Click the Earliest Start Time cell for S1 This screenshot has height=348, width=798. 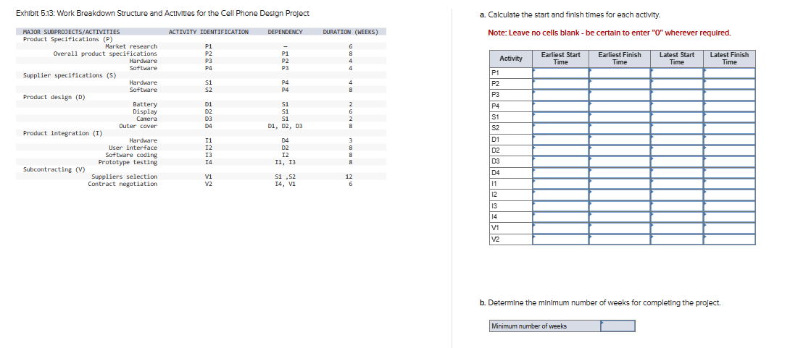[x=561, y=117]
